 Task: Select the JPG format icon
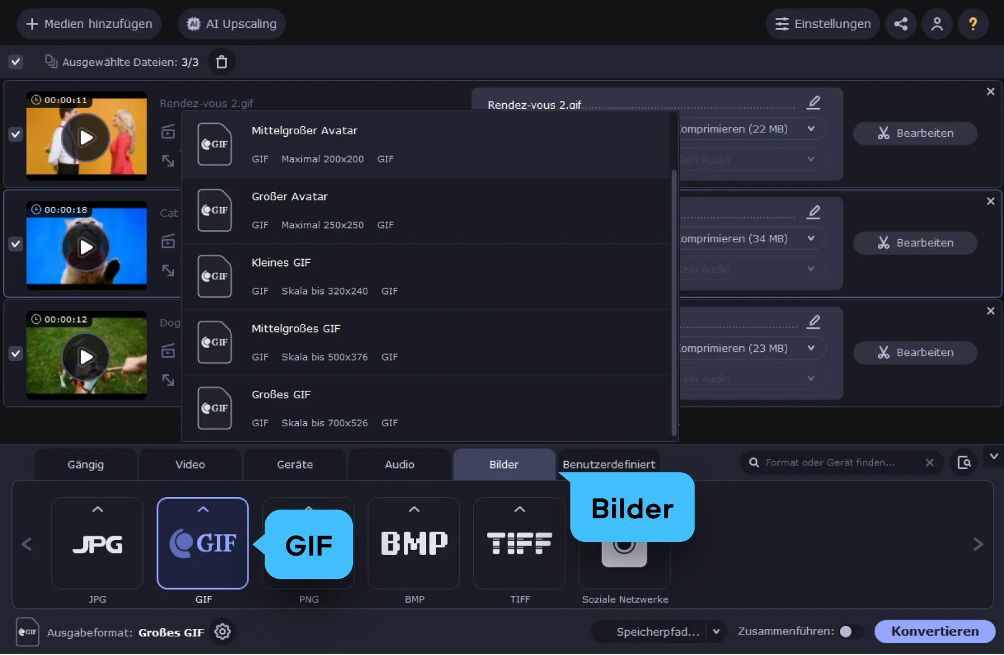point(98,544)
